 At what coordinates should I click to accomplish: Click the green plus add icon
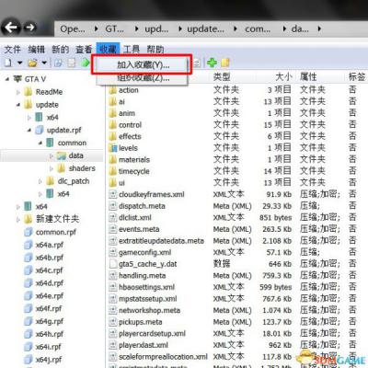coord(212,63)
